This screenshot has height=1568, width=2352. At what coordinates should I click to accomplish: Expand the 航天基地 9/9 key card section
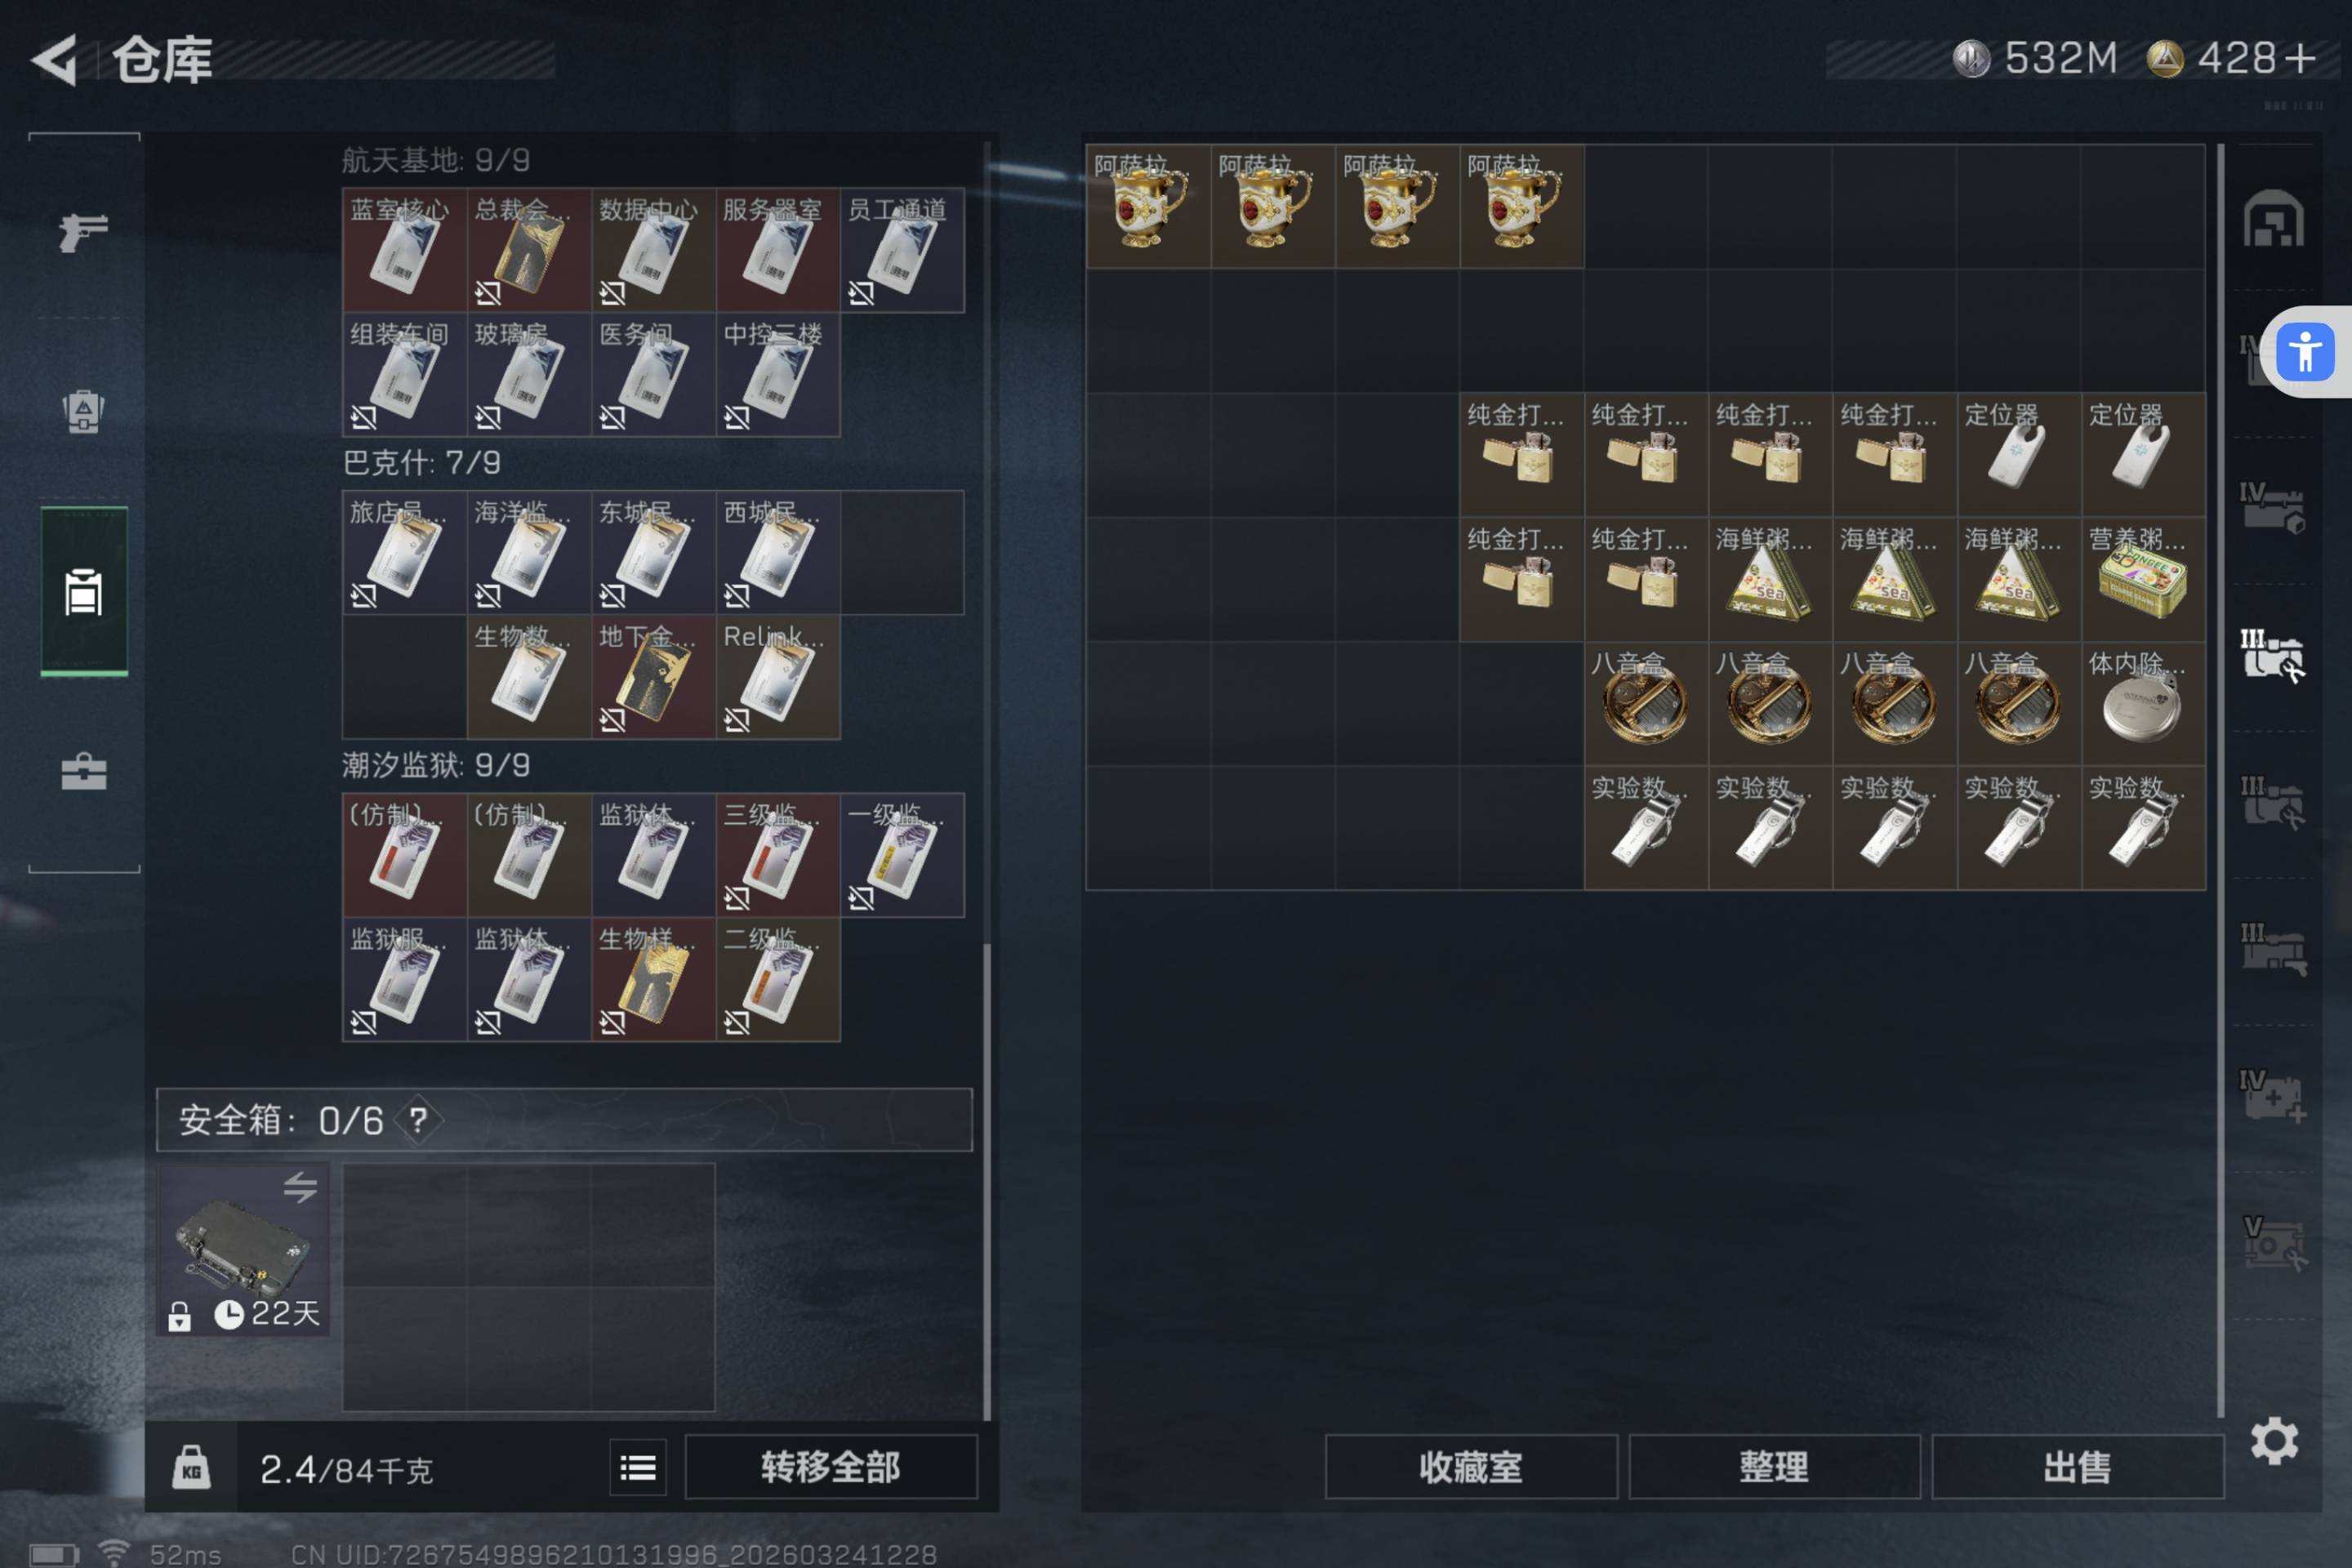point(436,160)
